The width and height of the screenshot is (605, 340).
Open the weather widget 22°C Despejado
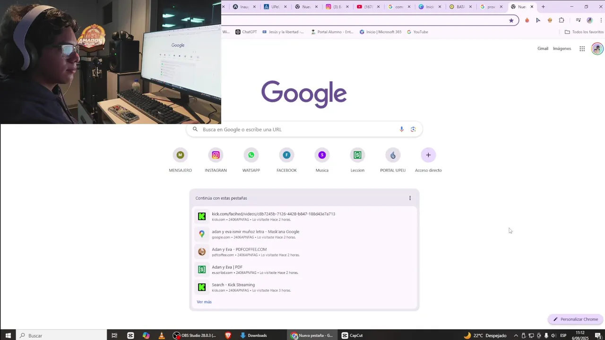(x=485, y=335)
